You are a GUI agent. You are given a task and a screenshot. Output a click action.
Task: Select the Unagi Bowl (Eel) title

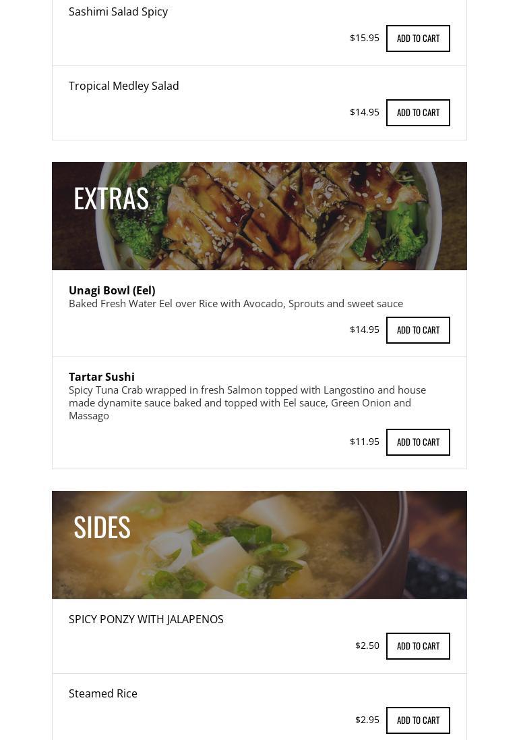click(x=112, y=290)
